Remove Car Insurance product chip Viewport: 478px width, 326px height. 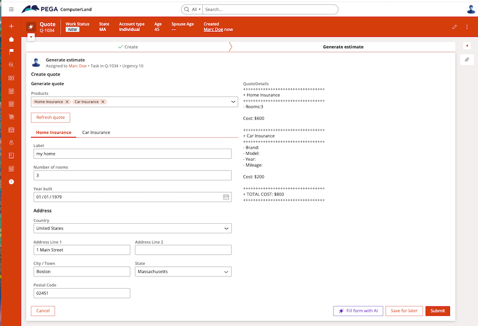pyautogui.click(x=103, y=102)
